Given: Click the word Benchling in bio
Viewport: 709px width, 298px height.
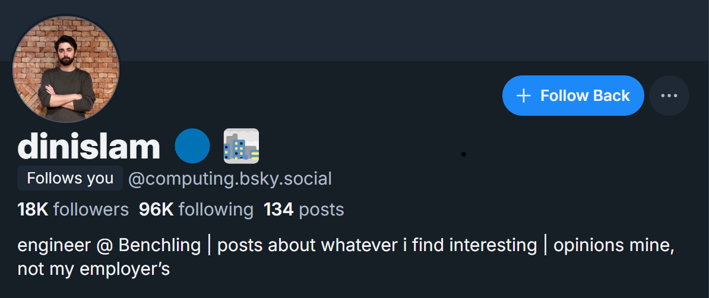Looking at the screenshot, I should 159,245.
